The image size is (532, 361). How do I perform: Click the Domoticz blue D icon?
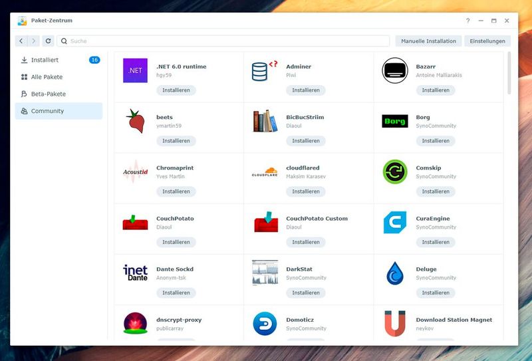click(x=265, y=324)
